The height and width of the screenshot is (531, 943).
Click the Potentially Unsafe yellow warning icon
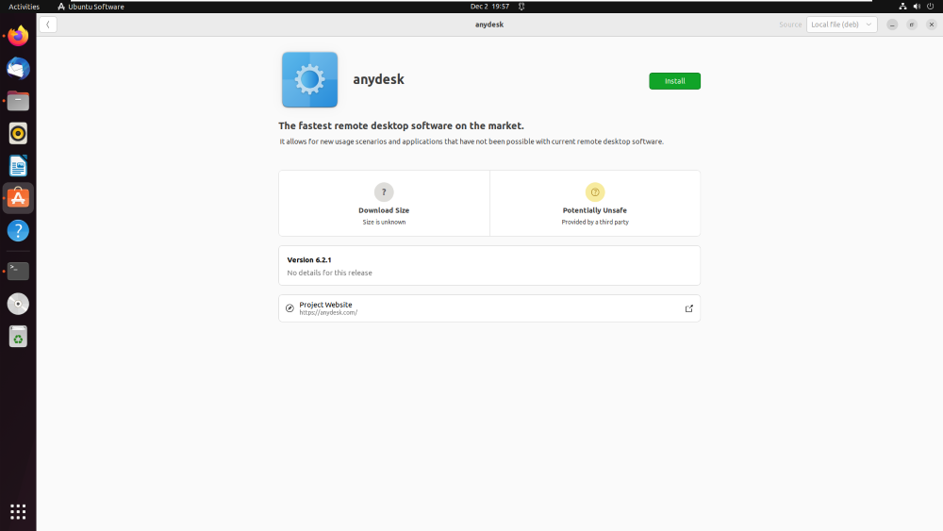coord(595,191)
